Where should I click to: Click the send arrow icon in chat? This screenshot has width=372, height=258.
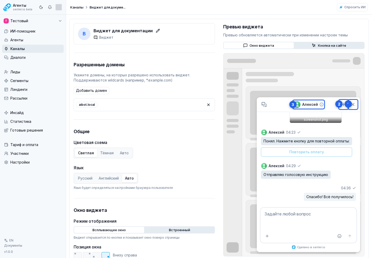(350, 236)
